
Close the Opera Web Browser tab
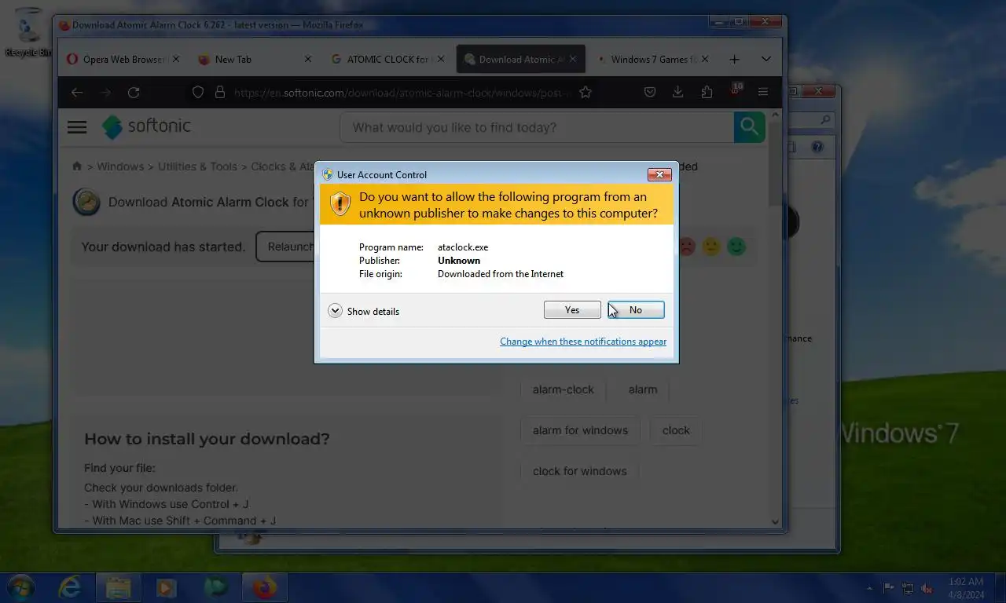click(x=175, y=59)
